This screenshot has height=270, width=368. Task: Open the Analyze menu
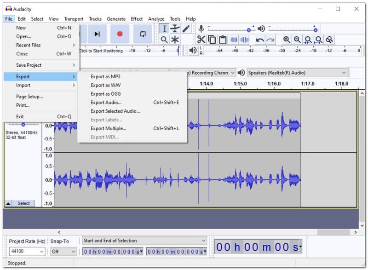tap(156, 19)
